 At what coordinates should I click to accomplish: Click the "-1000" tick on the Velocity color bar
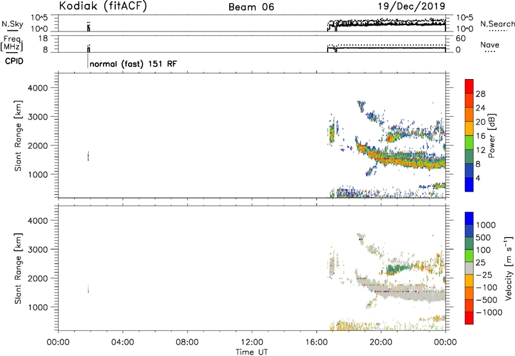489,312
